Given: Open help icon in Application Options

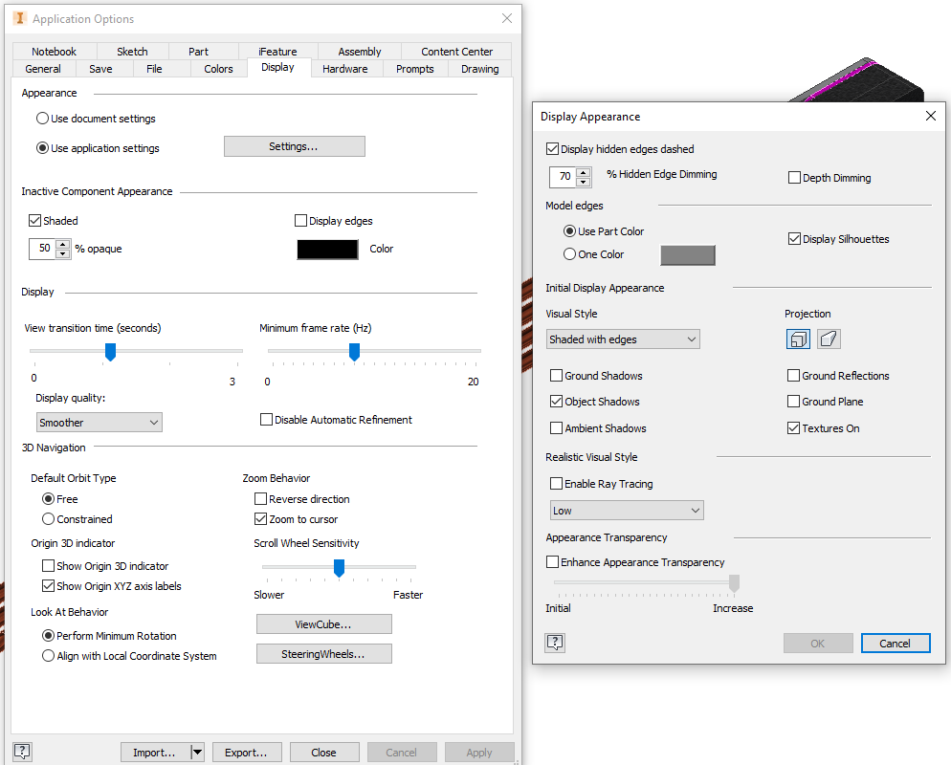Looking at the screenshot, I should [22, 752].
